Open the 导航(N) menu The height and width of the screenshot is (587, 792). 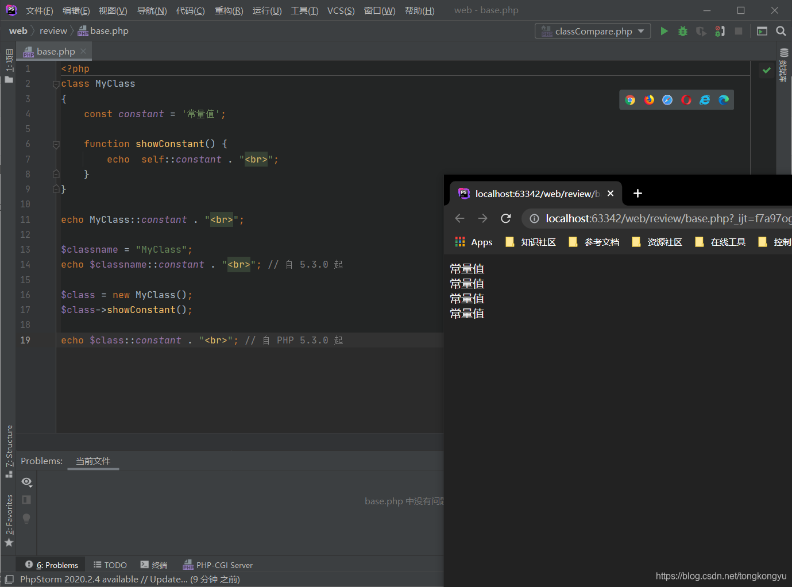[152, 11]
